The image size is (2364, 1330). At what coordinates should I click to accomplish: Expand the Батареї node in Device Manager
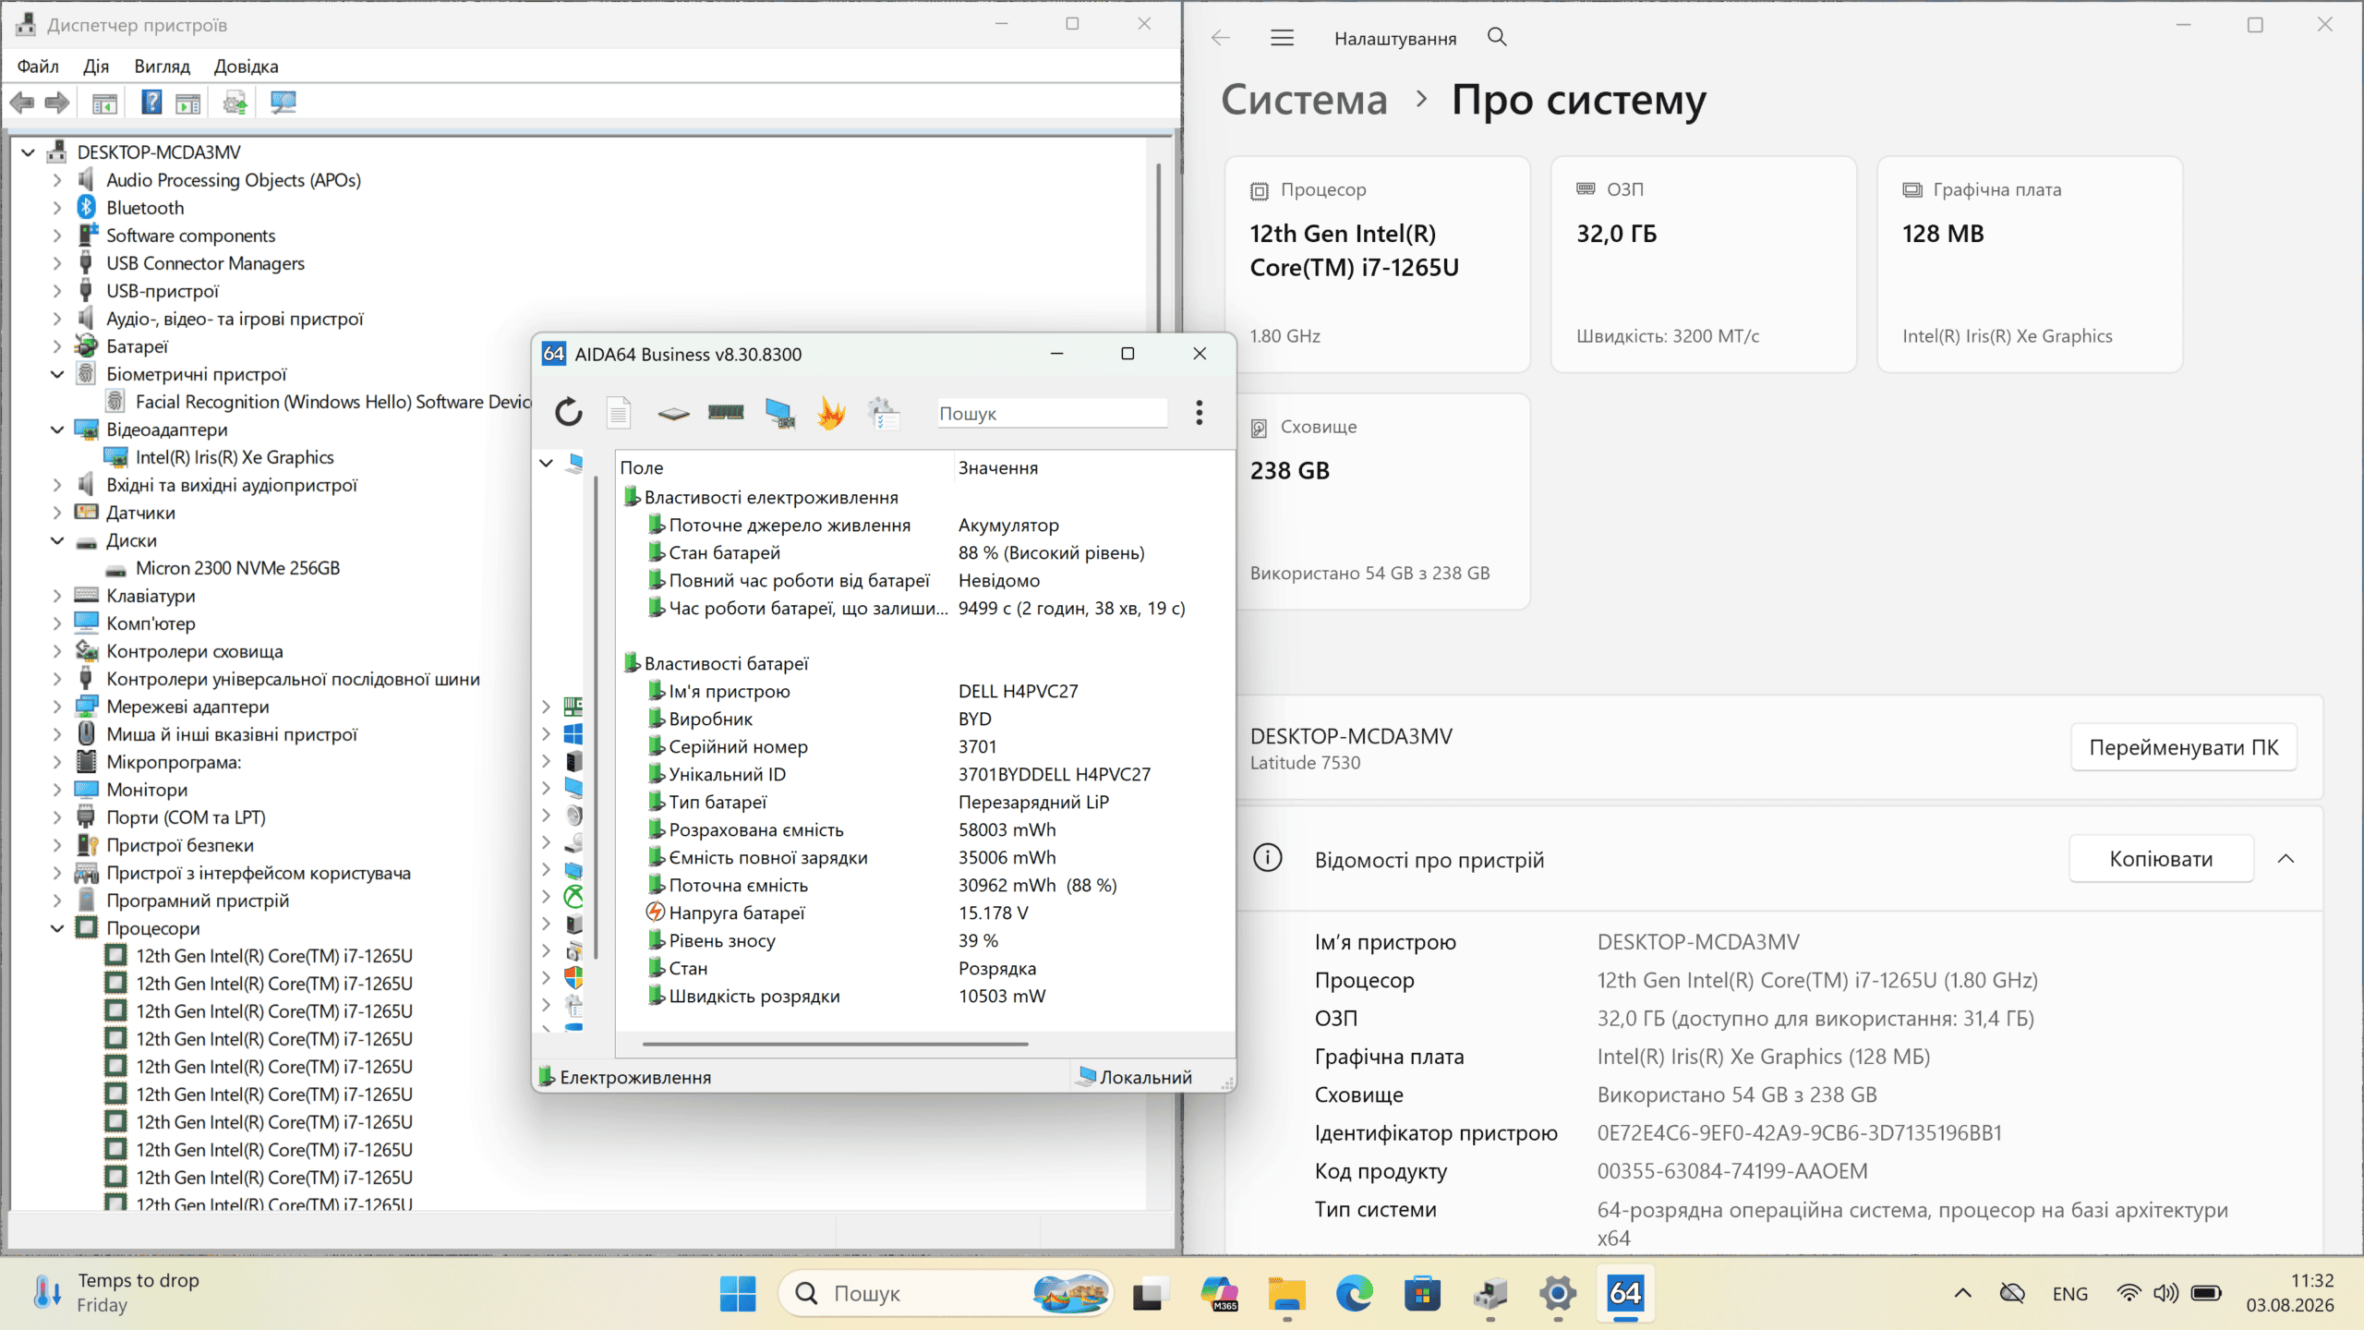coord(57,346)
